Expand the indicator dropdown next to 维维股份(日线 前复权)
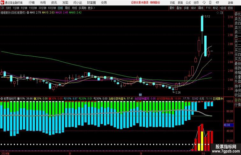The width and height of the screenshot is (241, 155). click(x=28, y=13)
